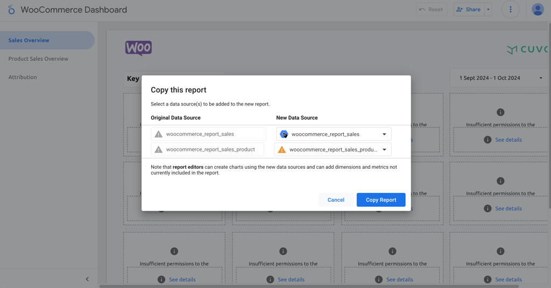Click info icon atop bottom-left chart

pos(174,251)
